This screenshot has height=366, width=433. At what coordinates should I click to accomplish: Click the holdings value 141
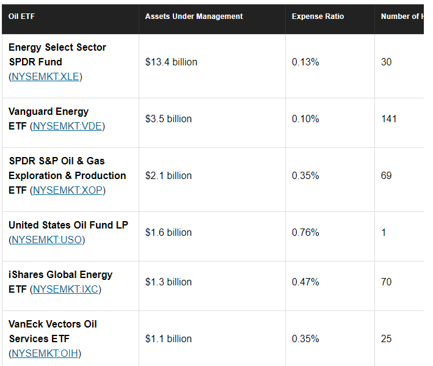click(x=389, y=119)
